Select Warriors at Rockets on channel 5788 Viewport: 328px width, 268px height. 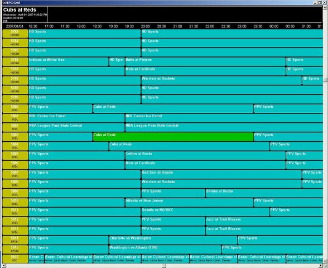point(221,80)
